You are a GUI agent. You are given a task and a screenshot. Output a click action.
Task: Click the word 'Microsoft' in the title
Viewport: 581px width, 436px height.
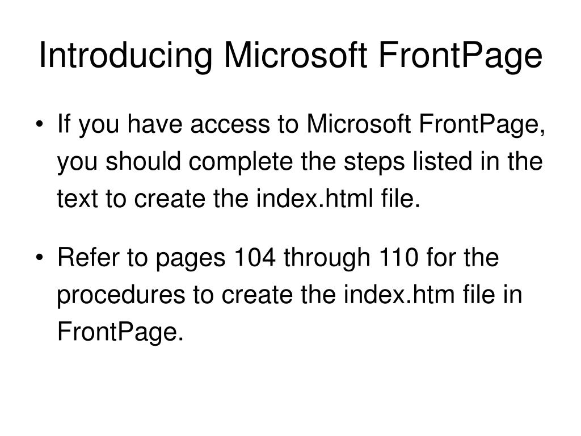click(295, 54)
